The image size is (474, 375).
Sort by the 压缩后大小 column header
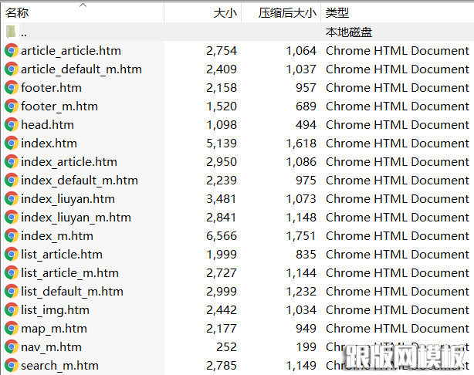[x=287, y=13]
